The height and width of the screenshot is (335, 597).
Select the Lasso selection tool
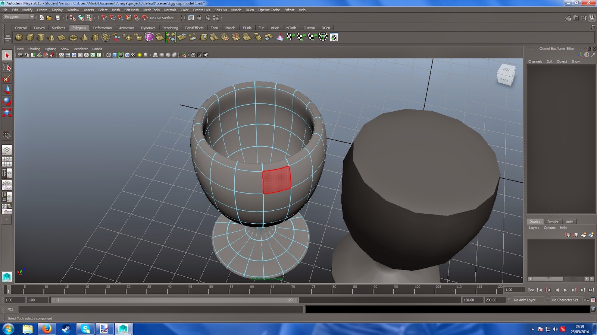click(x=7, y=67)
